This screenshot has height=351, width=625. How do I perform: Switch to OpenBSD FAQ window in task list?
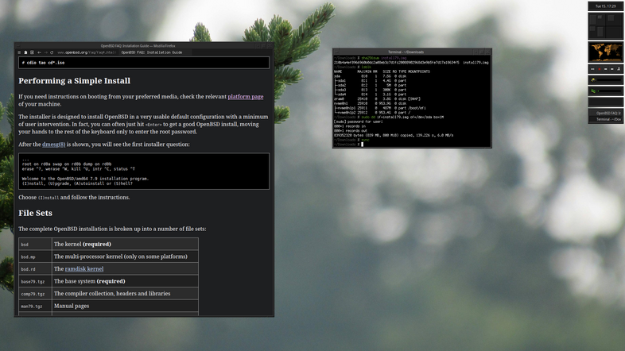pos(605,113)
